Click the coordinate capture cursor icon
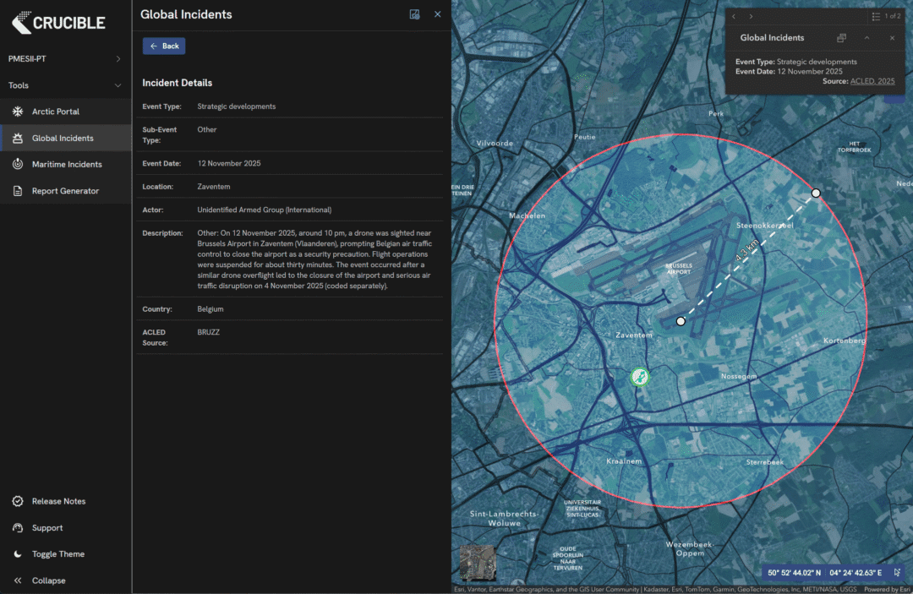 coord(897,572)
